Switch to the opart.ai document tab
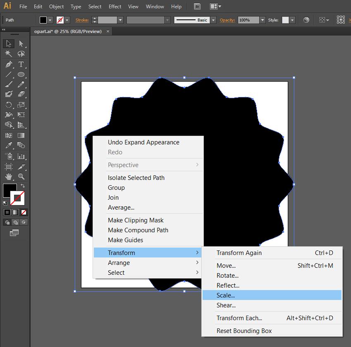Screen dimensions: 351x347 (x=68, y=31)
